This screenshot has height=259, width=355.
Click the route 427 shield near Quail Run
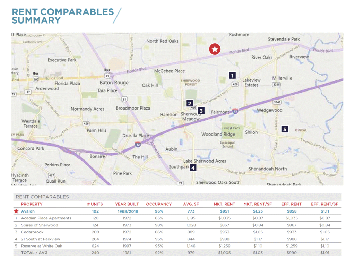[52, 175]
